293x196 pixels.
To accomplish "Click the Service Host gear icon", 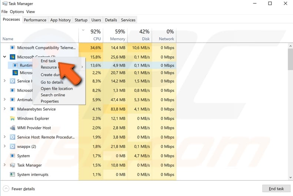I will click(12, 81).
